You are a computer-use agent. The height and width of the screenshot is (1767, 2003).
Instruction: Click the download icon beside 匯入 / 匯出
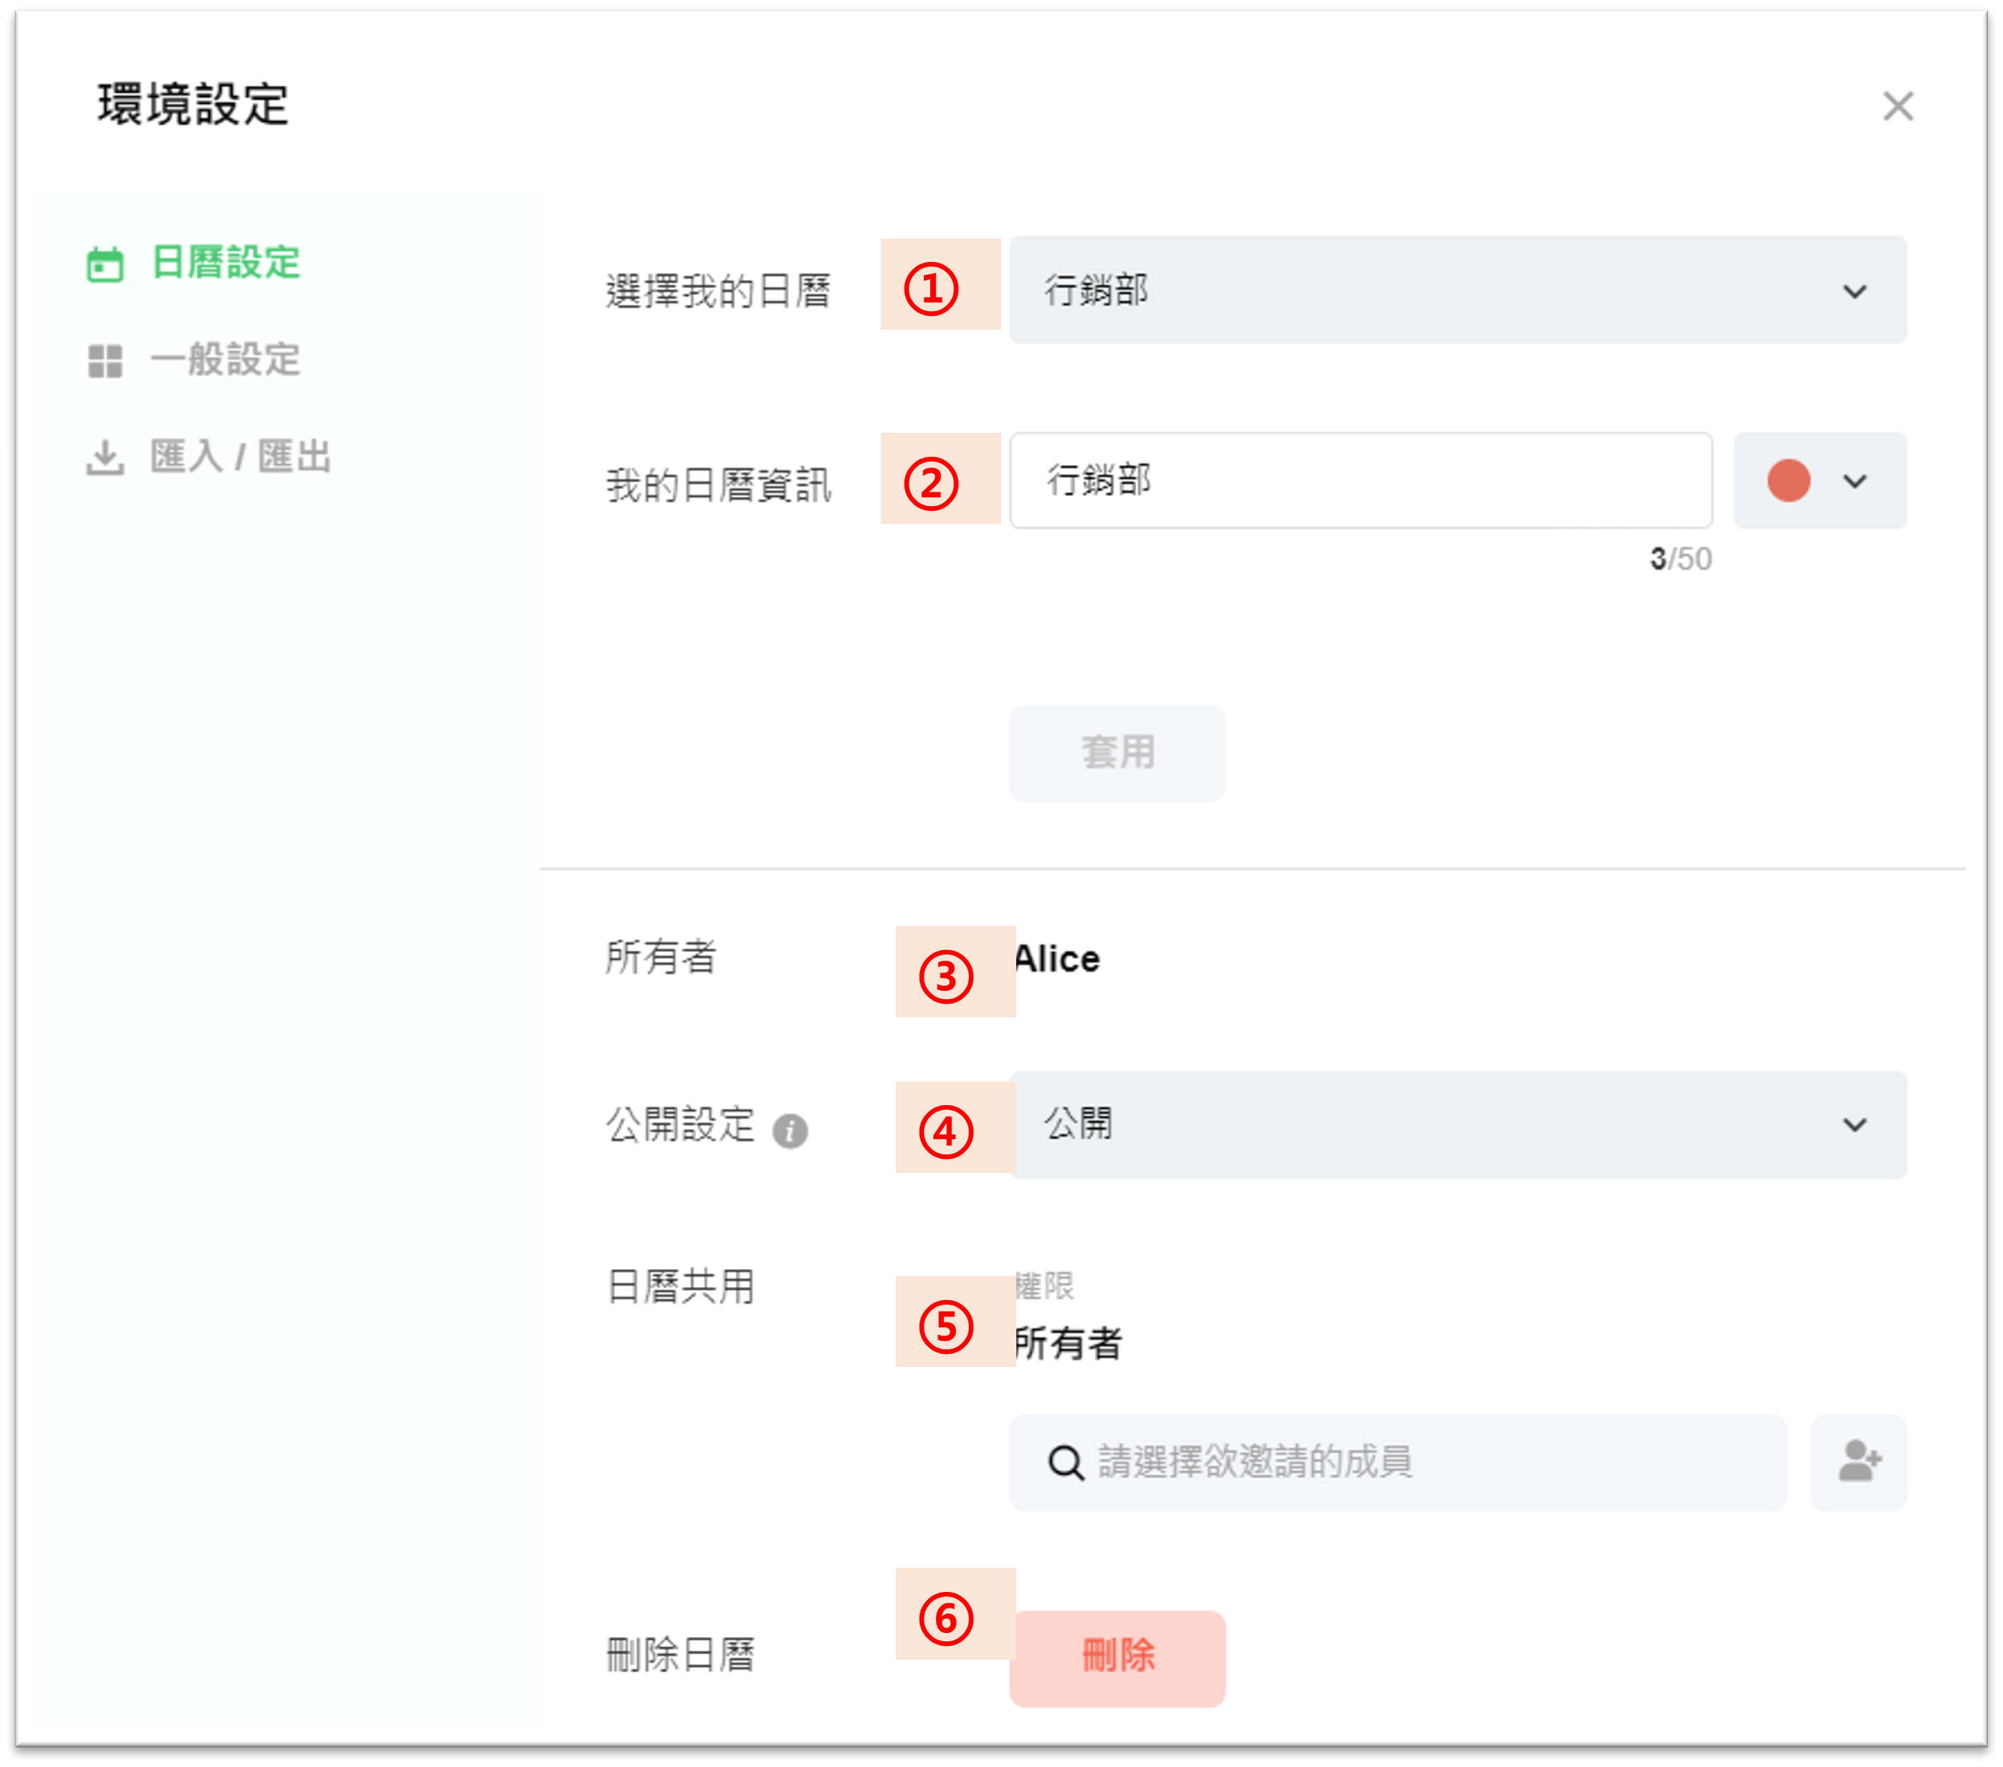coord(105,457)
